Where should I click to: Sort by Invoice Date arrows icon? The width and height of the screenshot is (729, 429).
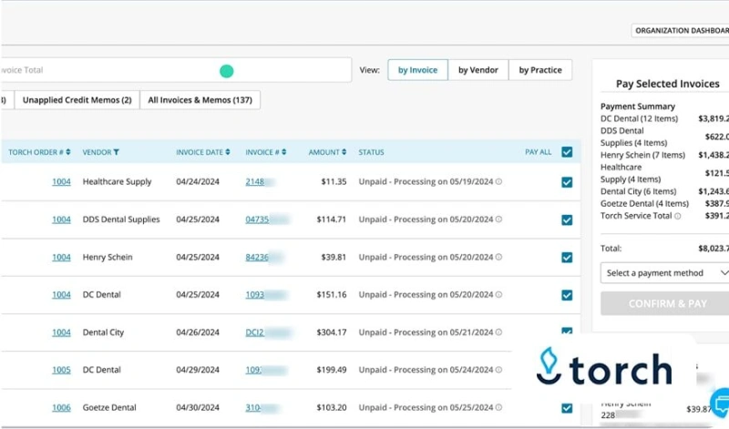[228, 152]
